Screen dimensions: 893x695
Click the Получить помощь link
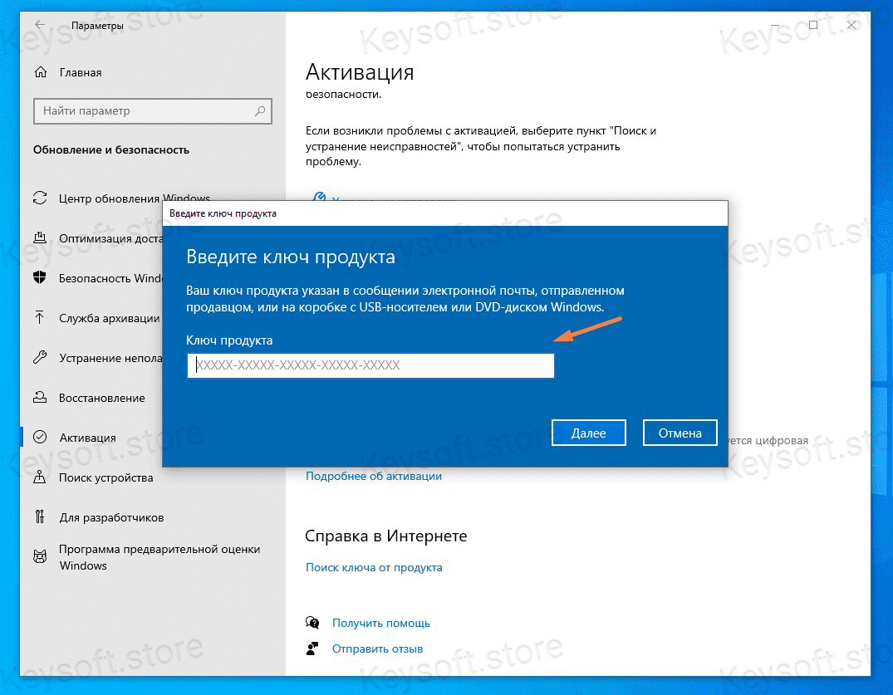pyautogui.click(x=381, y=623)
